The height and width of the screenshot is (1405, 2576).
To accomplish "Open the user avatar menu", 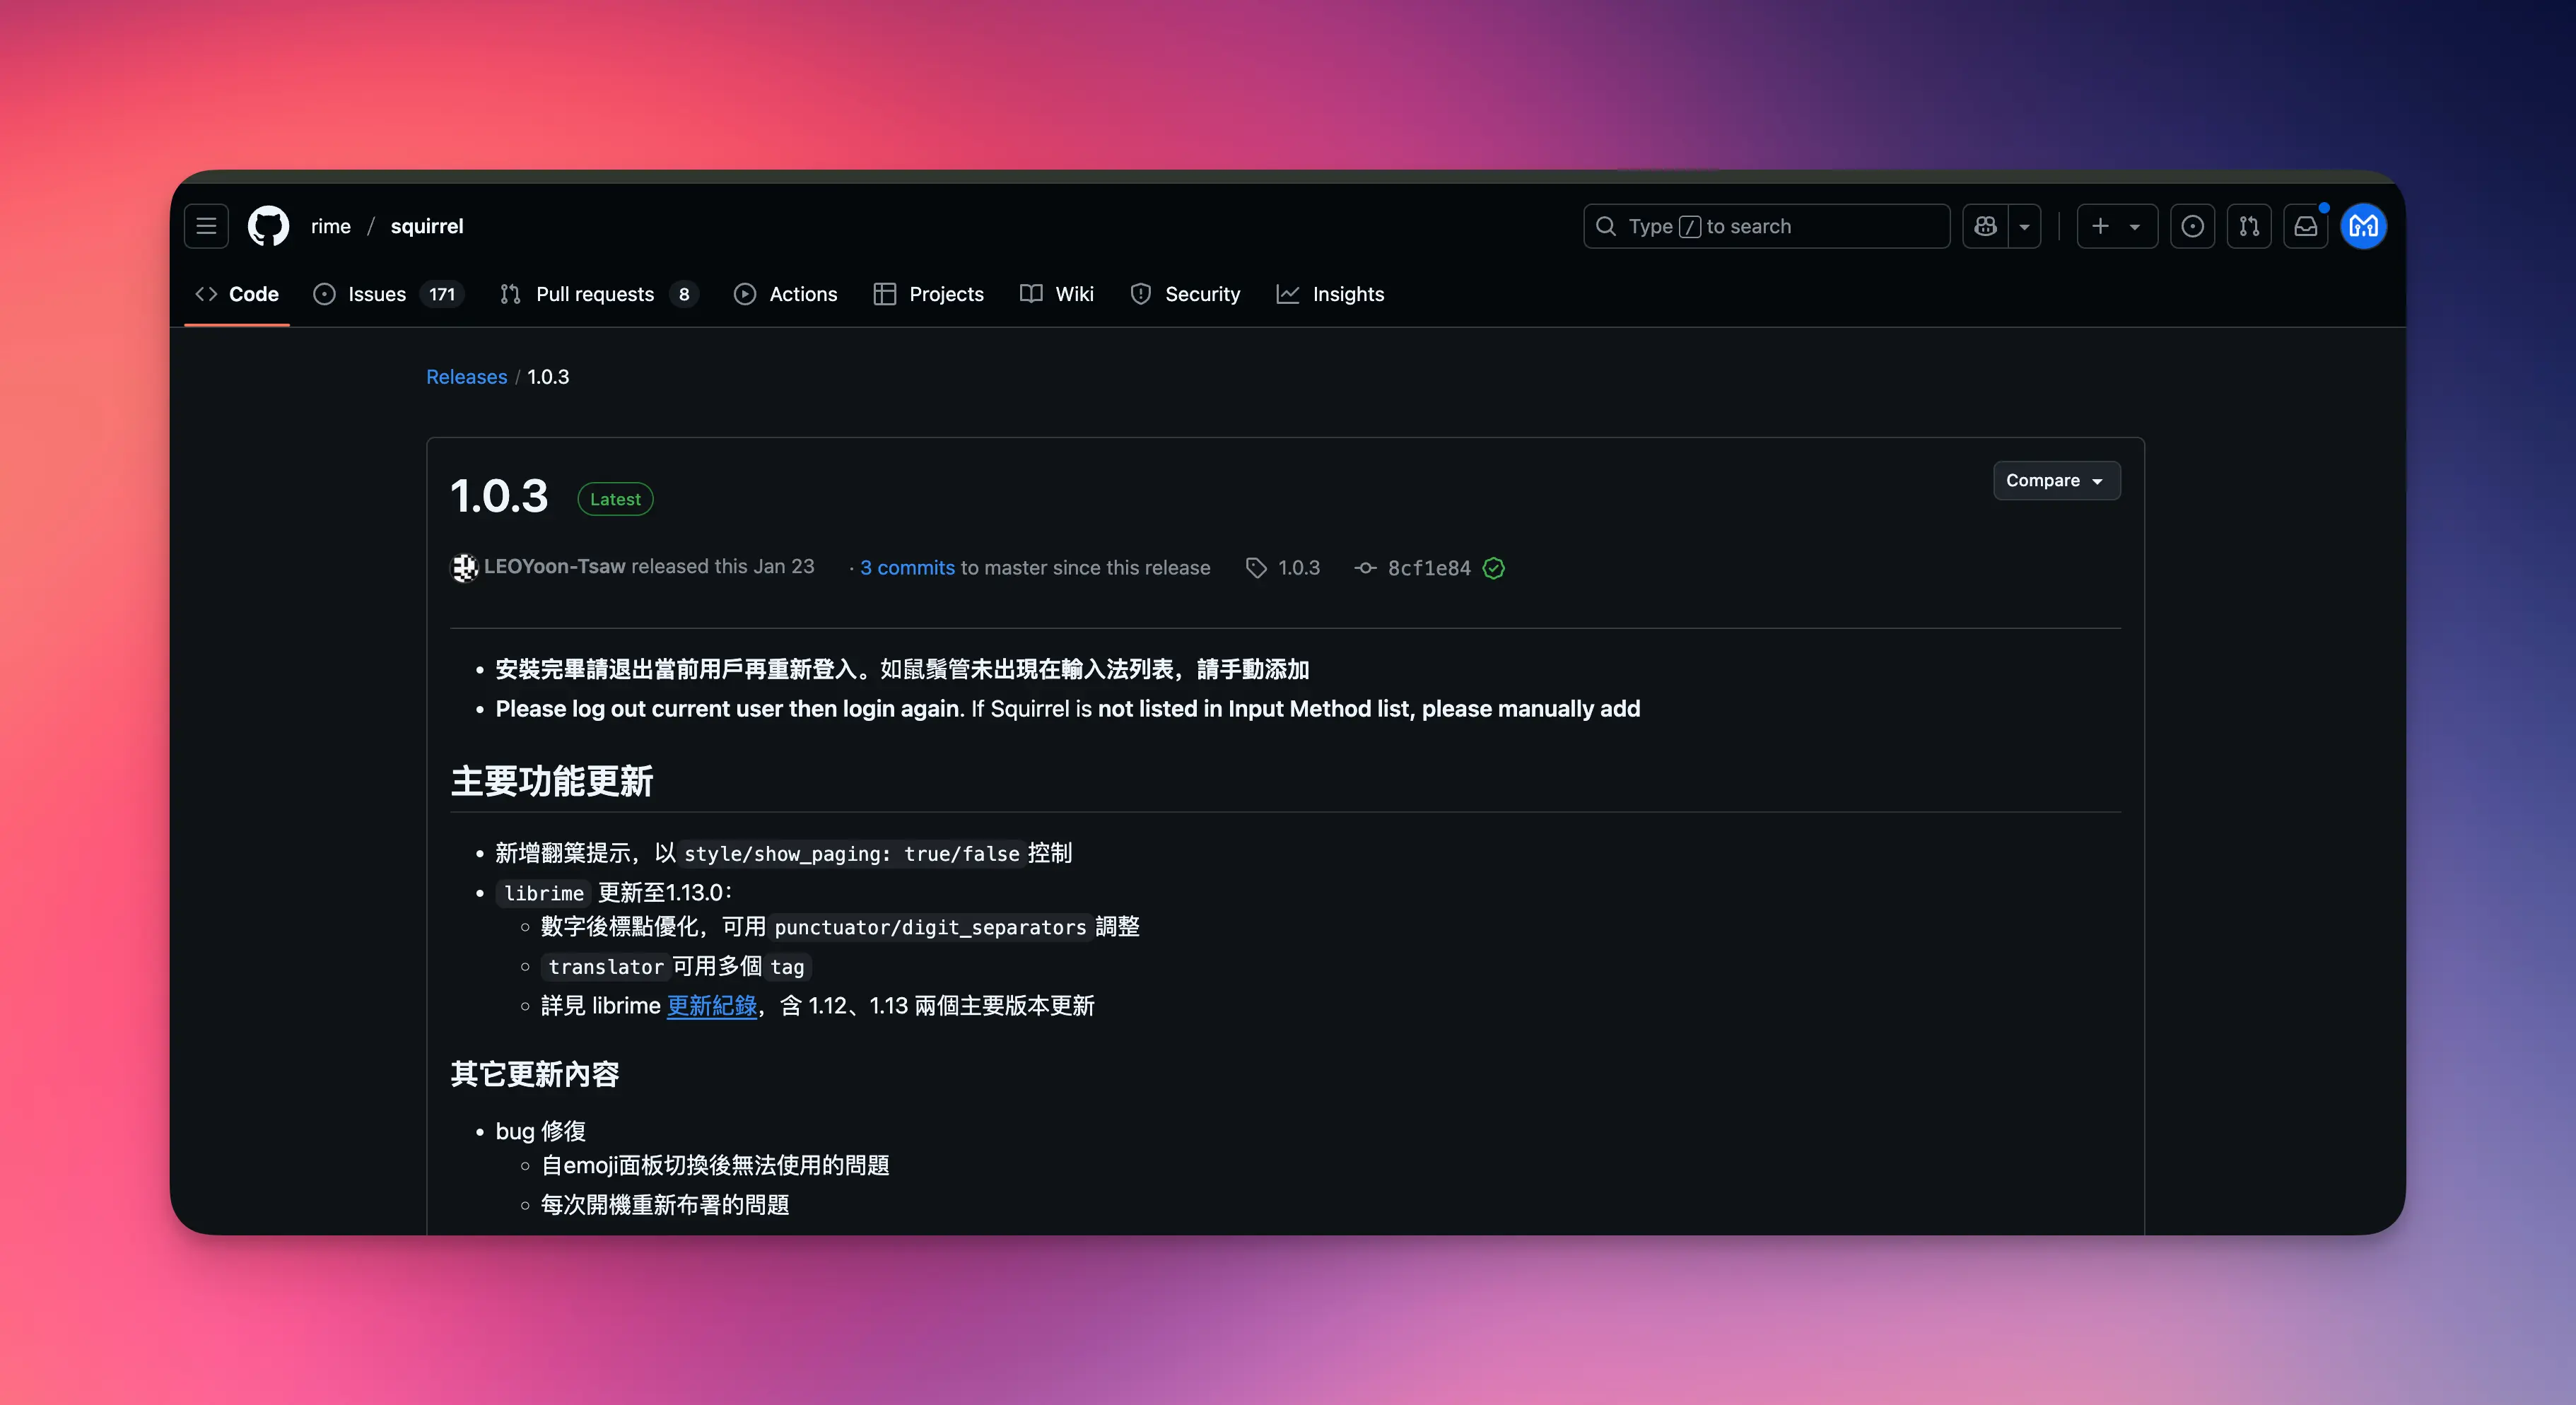I will pyautogui.click(x=2364, y=226).
